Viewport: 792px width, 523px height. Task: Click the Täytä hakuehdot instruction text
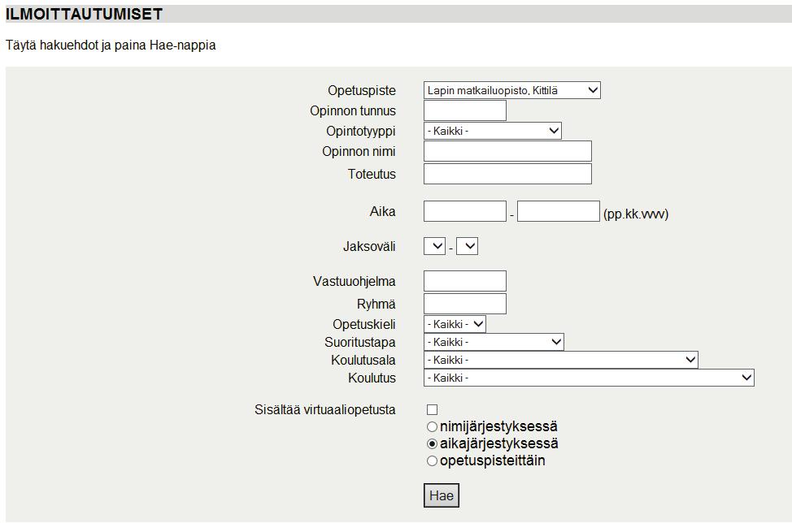111,45
